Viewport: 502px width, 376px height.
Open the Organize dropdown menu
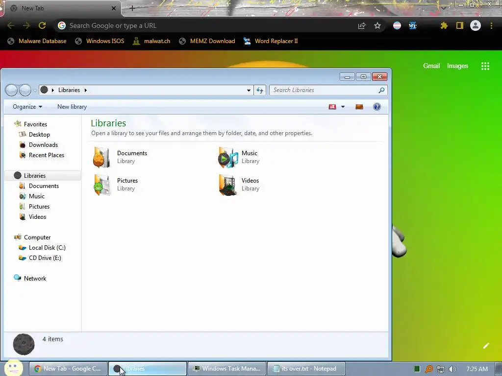[x=27, y=107]
